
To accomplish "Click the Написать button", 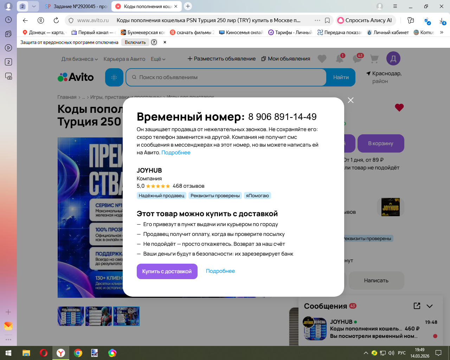I will [x=376, y=281].
